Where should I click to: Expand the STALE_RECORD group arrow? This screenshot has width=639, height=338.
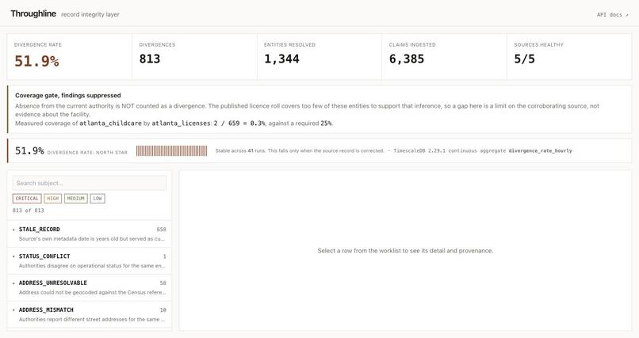[x=13, y=230]
